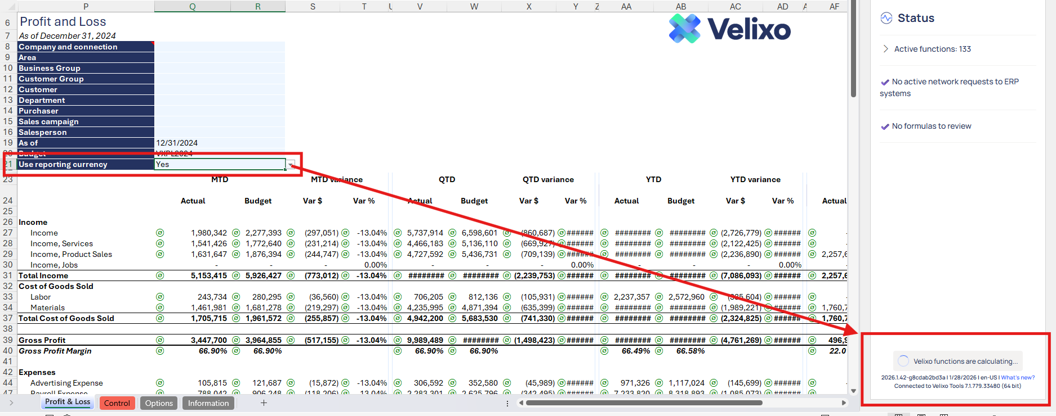Open the What's new? link

point(1018,378)
